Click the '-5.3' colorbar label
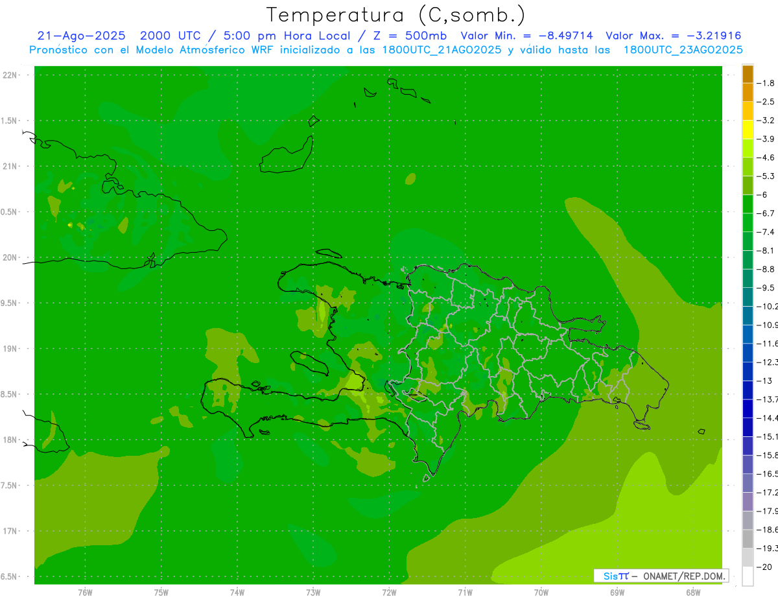The image size is (778, 601). [x=766, y=176]
